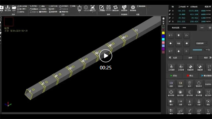Click the Z- jog button
This screenshot has height=119, width=212.
[x=186, y=51]
